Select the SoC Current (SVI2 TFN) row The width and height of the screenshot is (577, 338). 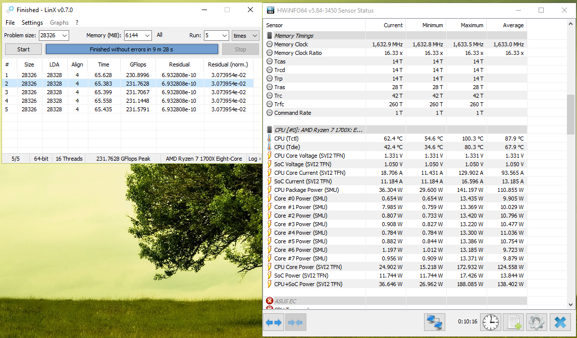[396, 181]
